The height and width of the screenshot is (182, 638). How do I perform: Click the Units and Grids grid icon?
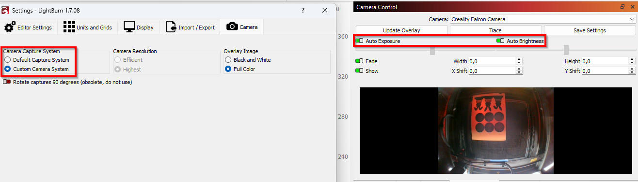point(69,27)
